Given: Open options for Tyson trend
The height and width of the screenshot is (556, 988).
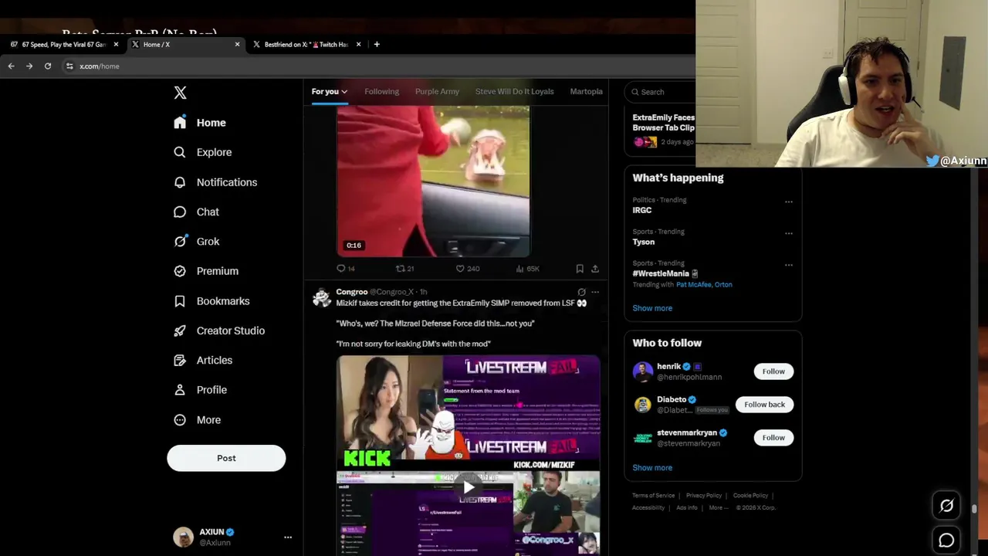Looking at the screenshot, I should (788, 233).
